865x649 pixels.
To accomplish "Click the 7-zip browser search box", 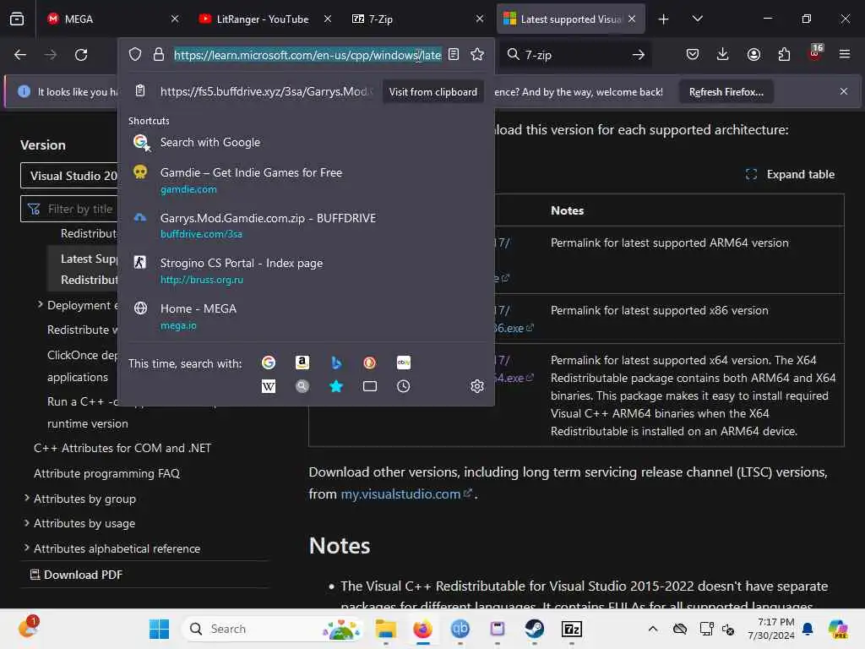I will click(x=574, y=55).
